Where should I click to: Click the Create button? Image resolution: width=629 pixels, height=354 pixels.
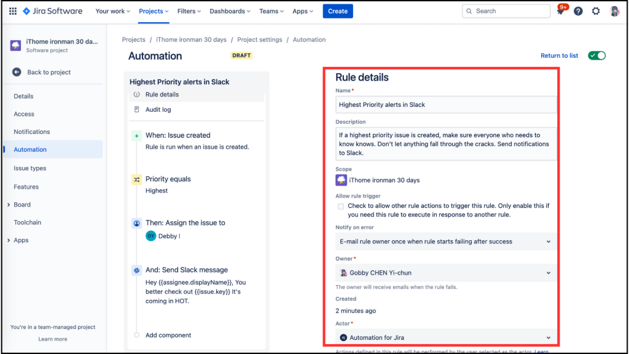pyautogui.click(x=338, y=11)
